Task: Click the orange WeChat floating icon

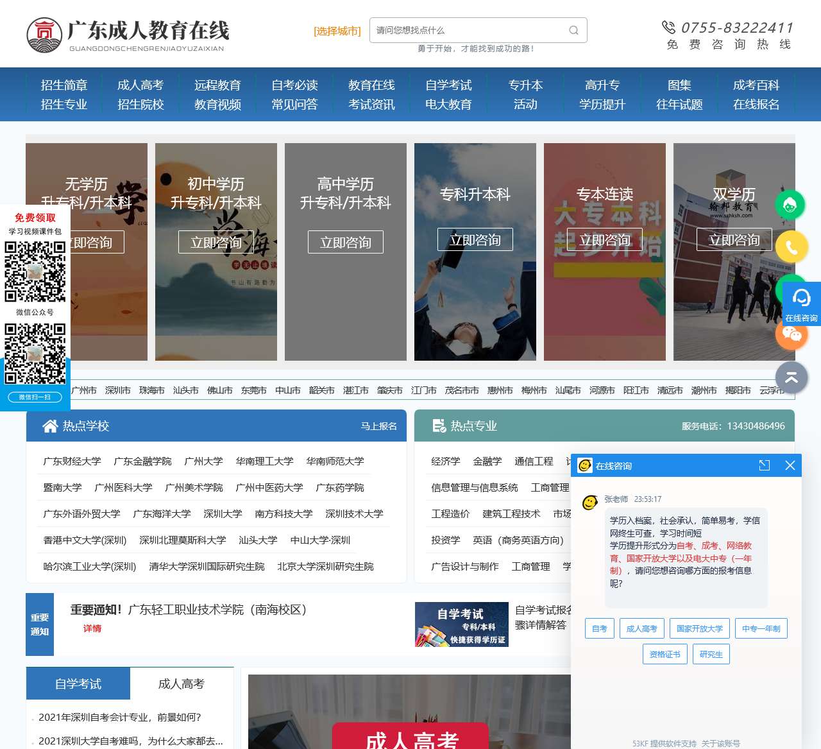Action: point(791,334)
